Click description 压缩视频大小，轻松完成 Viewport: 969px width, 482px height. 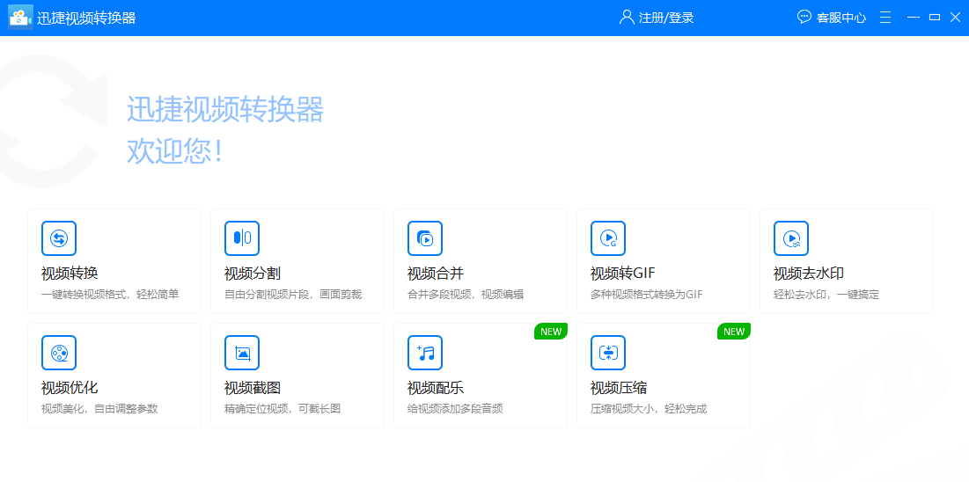point(649,409)
